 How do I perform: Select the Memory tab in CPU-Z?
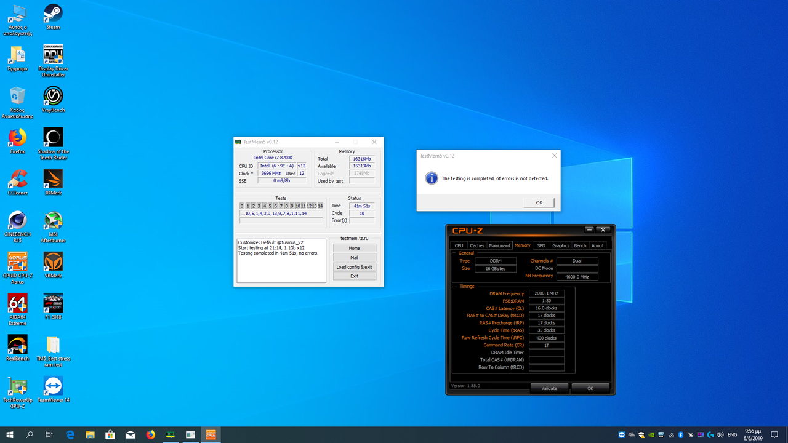click(523, 245)
